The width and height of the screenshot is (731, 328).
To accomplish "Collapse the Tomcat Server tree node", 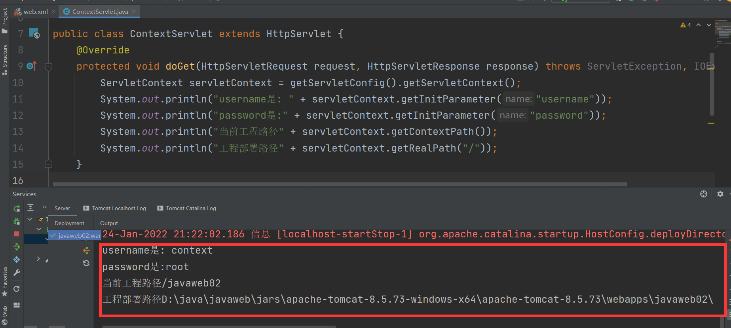I will pyautogui.click(x=30, y=219).
